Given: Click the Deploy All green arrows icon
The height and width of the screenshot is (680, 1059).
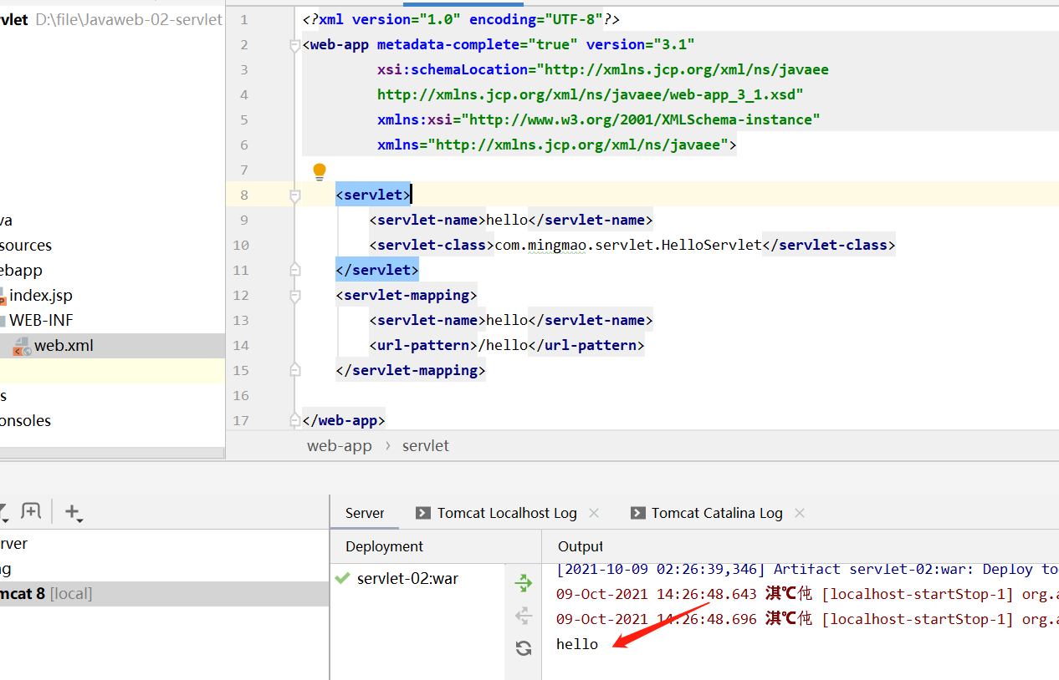Looking at the screenshot, I should tap(524, 582).
